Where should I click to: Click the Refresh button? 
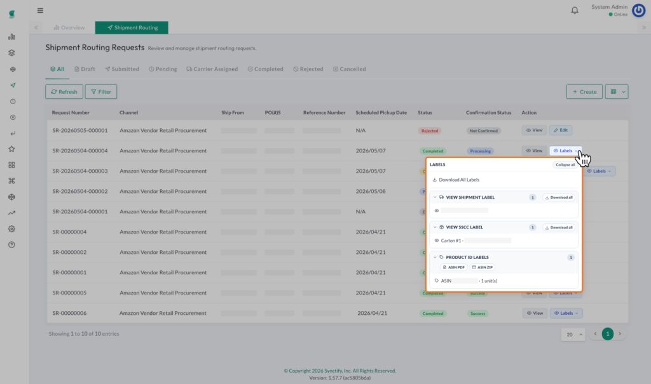64,91
